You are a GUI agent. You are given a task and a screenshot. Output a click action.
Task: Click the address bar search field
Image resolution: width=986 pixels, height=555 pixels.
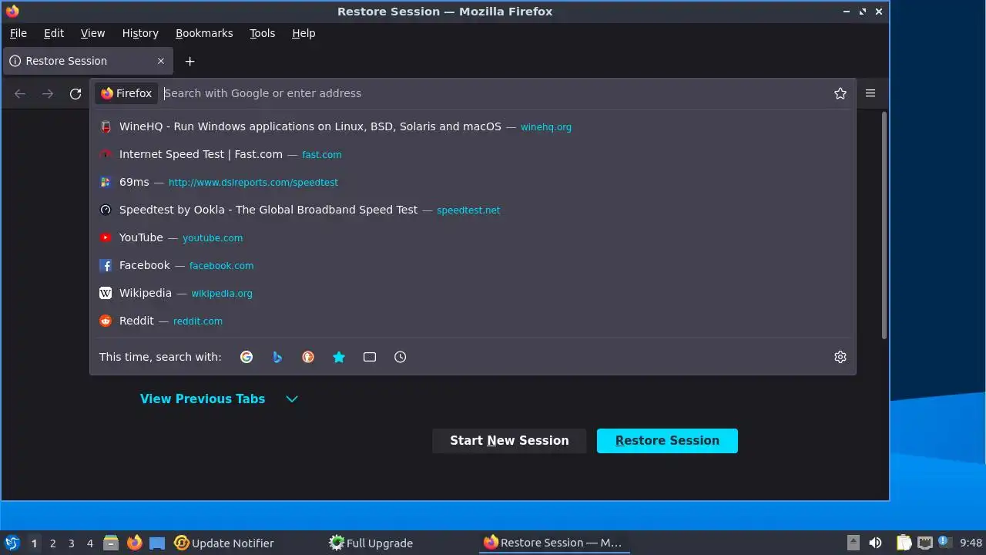[x=493, y=93]
